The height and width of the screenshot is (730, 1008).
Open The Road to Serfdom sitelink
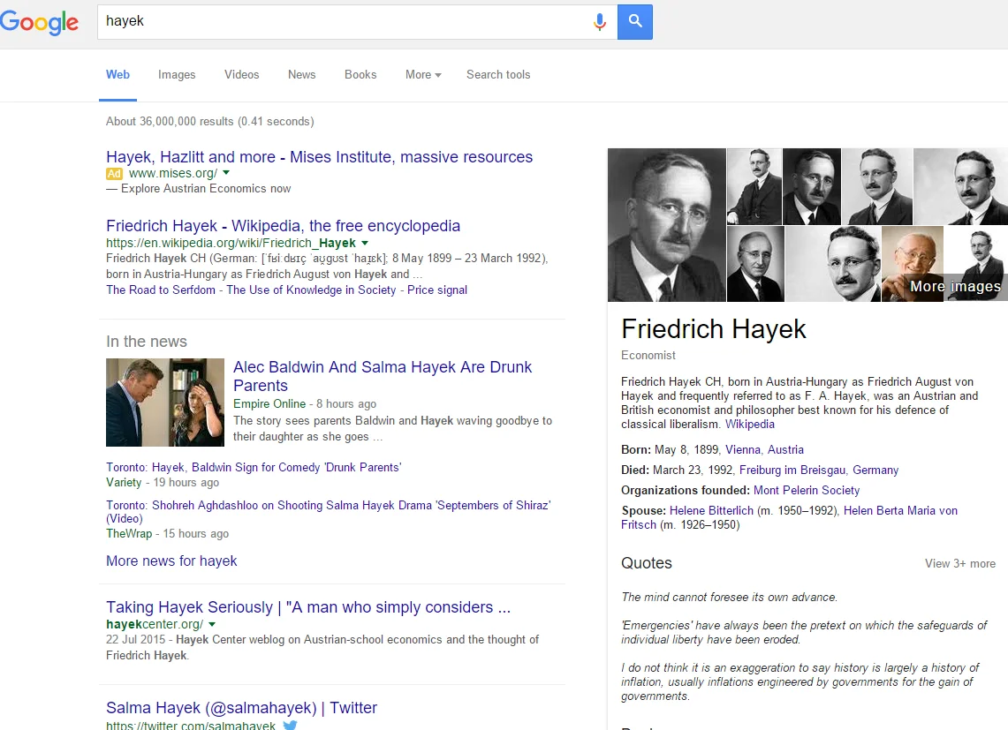161,290
